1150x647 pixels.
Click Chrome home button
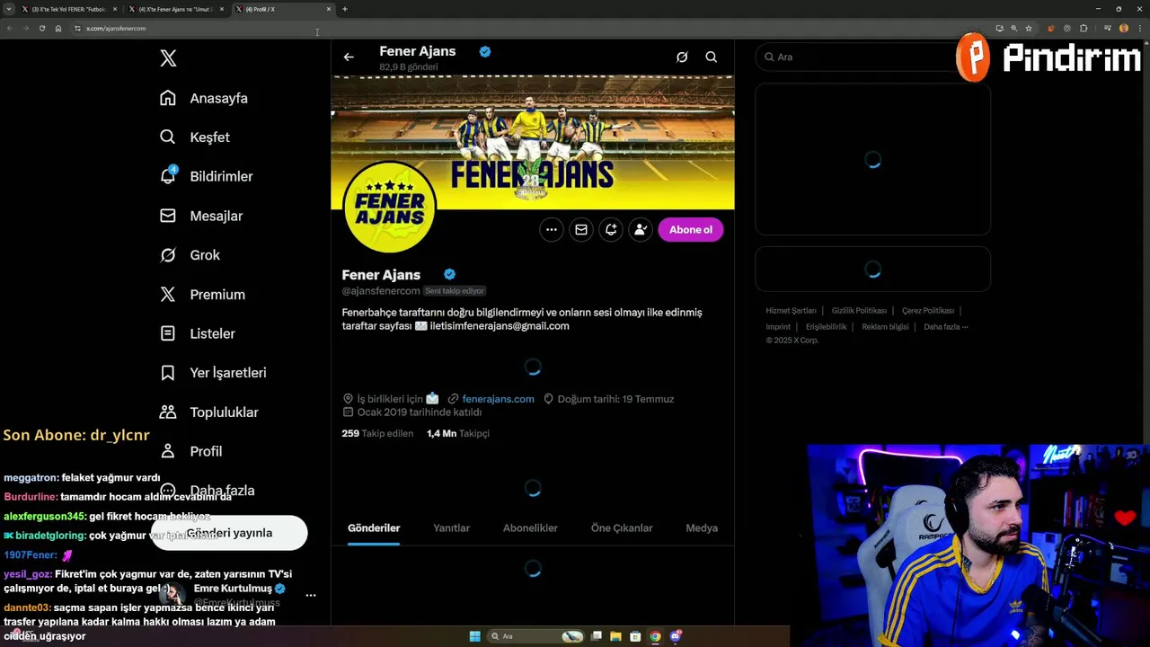58,28
